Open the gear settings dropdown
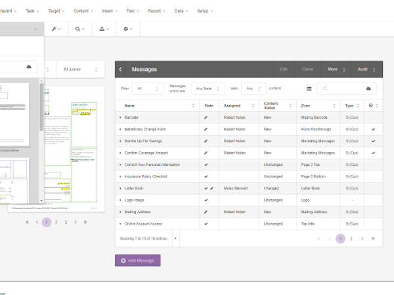Screen dimensions: 394x295 click(128, 29)
